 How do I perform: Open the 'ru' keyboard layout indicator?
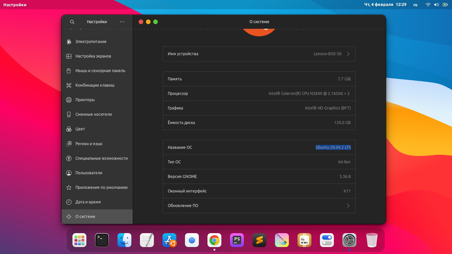[x=415, y=5]
